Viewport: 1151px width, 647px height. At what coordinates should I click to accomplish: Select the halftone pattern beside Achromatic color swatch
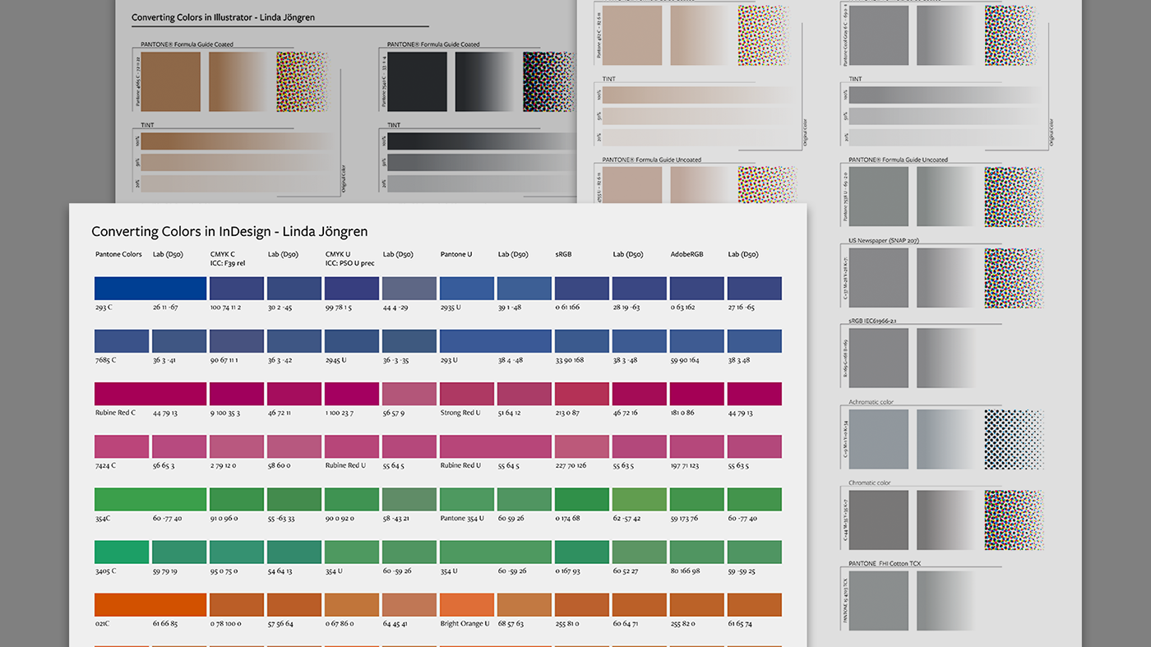pos(1014,439)
